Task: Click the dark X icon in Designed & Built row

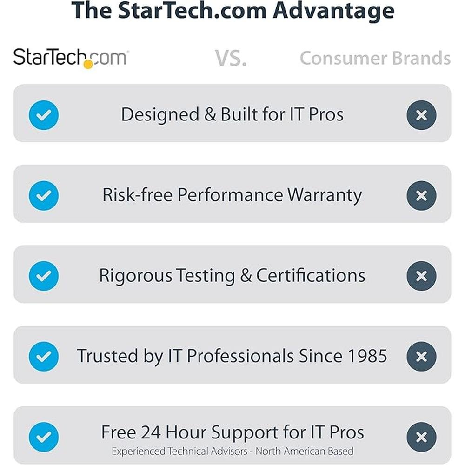Action: click(421, 115)
